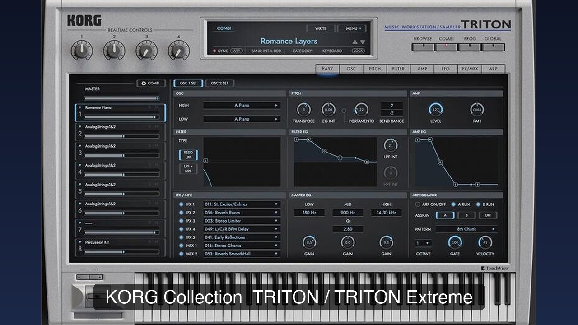Toggle the IFX 1 effect on/off
Viewport: 578px width, 325px height.
point(181,204)
